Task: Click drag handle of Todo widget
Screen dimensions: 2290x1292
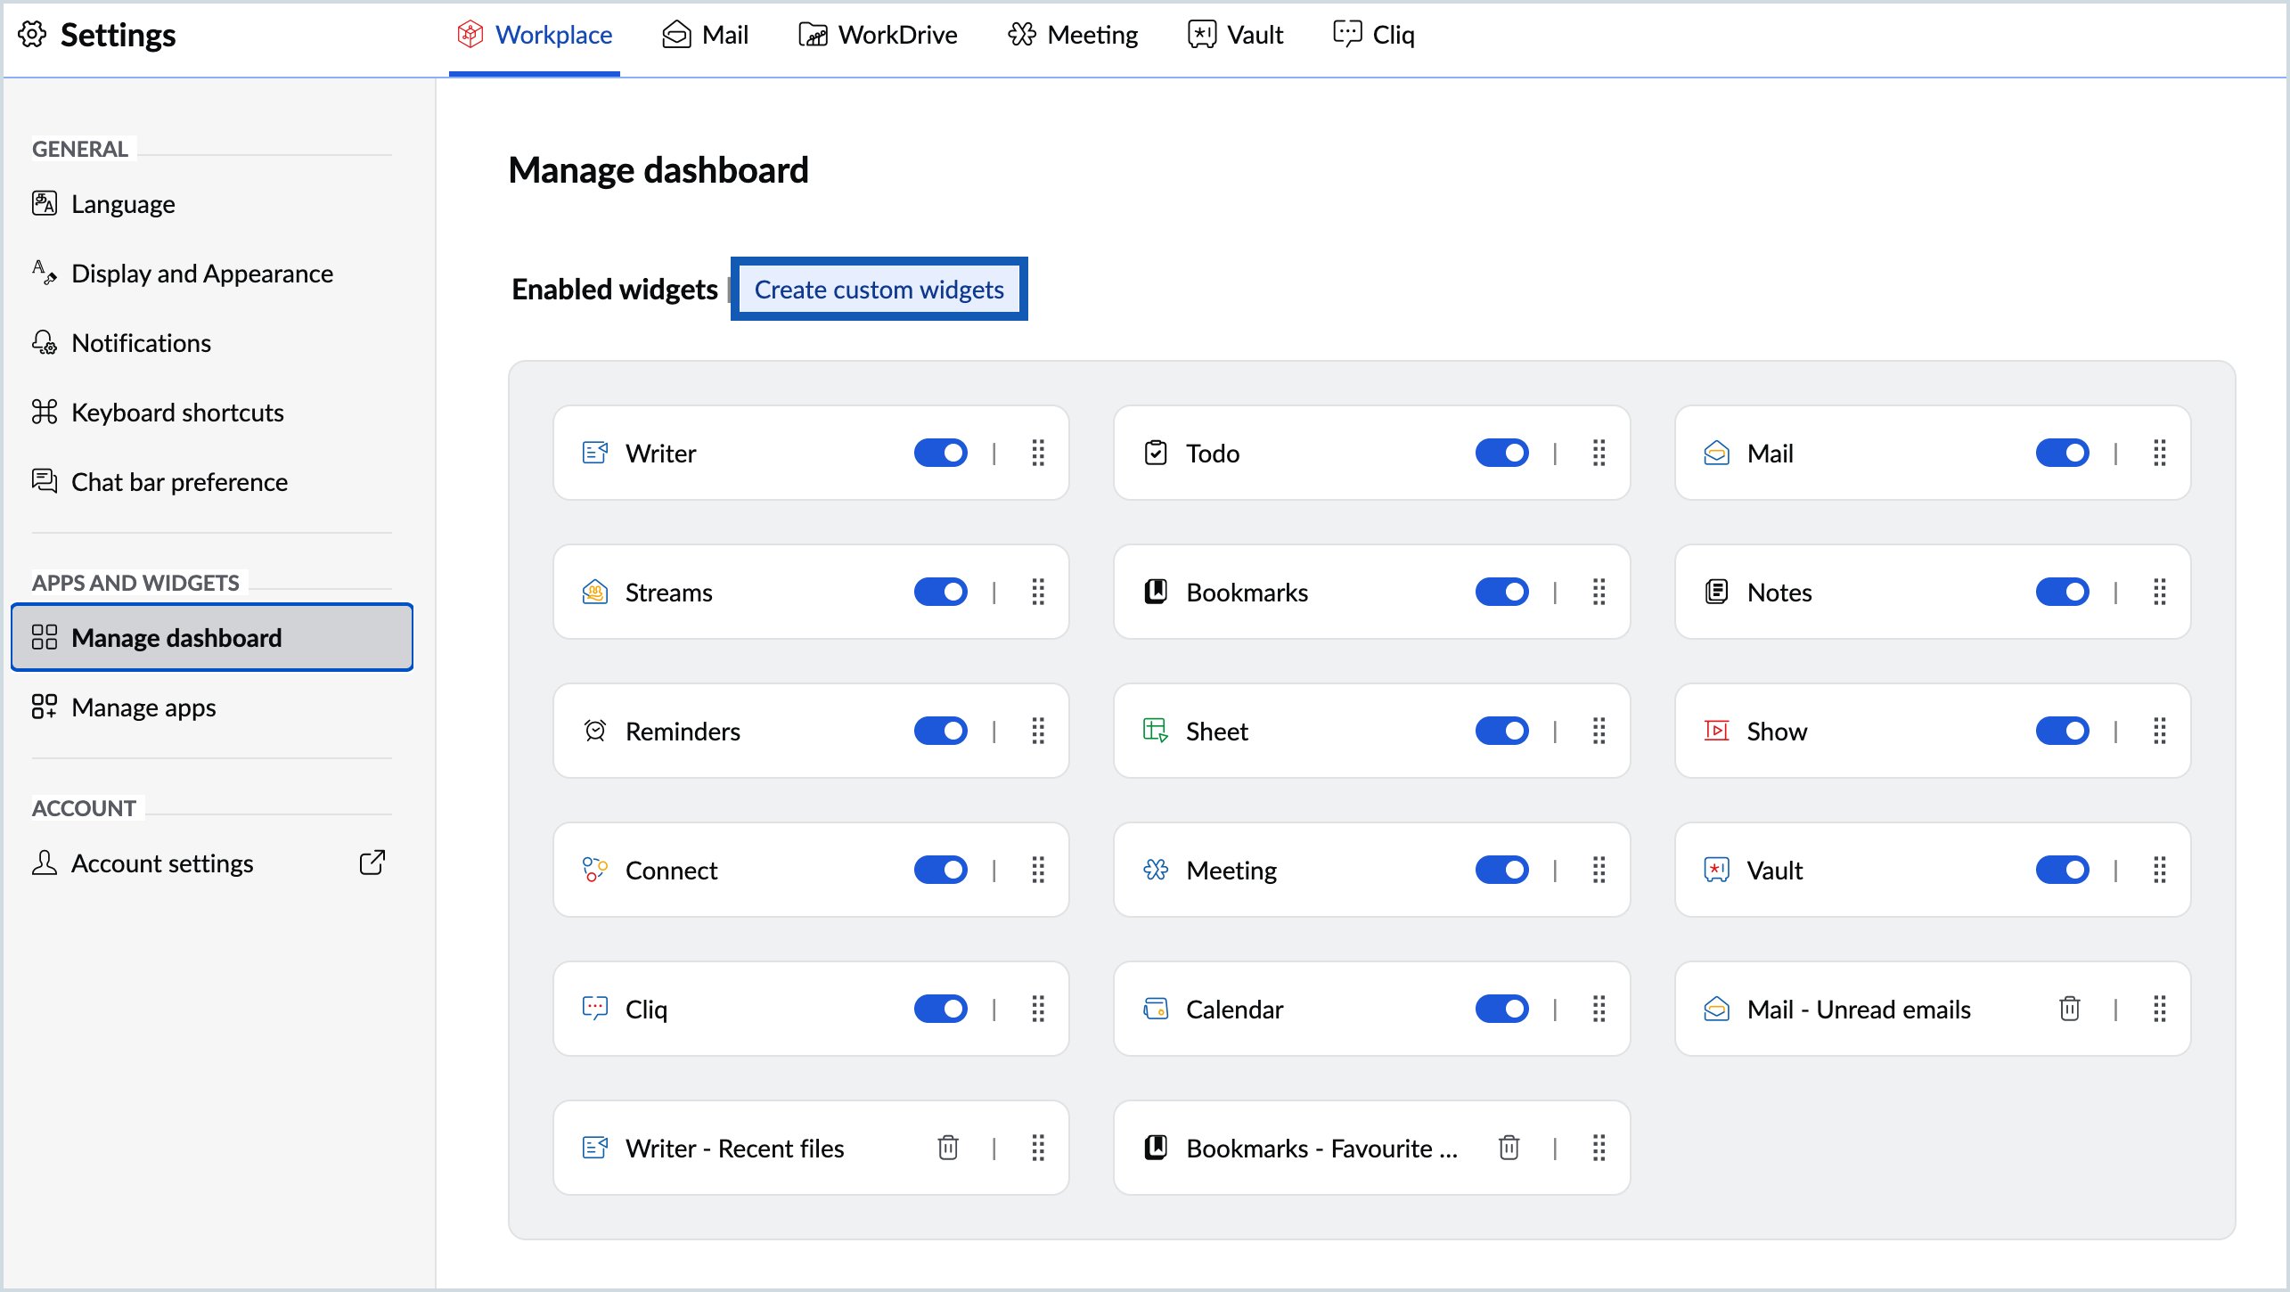Action: click(1599, 453)
